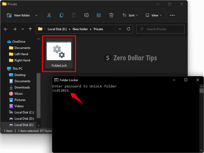204x153 pixels.
Task: Click the Search Private input field
Action: (160, 29)
